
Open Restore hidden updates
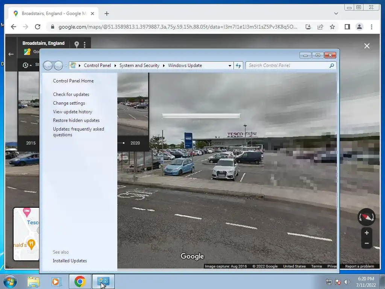click(76, 120)
